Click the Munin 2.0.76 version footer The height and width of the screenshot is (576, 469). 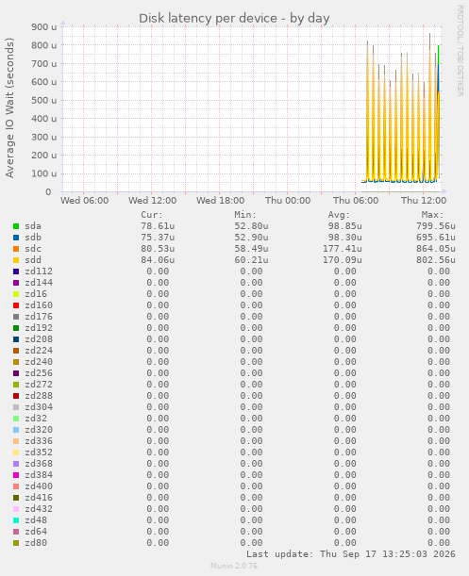234,566
